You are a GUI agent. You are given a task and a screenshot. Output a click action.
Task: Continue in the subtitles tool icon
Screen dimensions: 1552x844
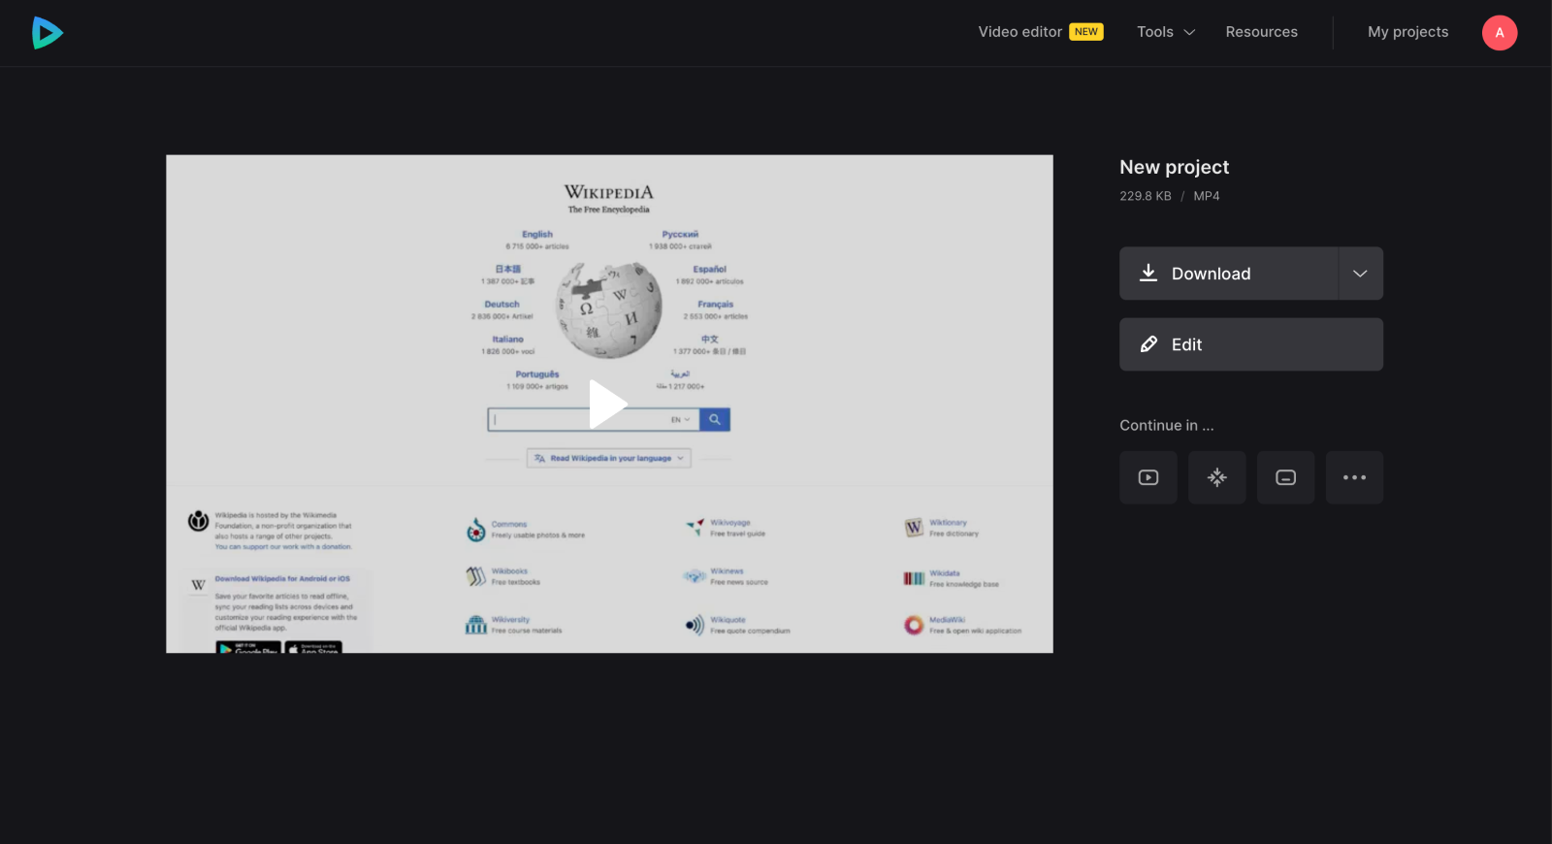point(1285,477)
